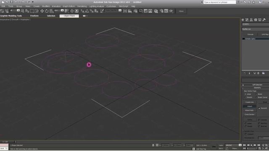Click the Render Production teapot icon
The height and width of the screenshot is (151, 269).
[171, 11]
